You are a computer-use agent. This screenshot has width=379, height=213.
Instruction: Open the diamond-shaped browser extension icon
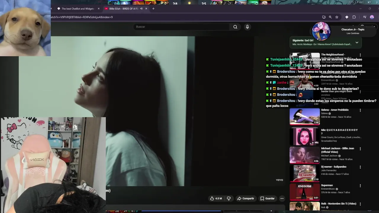click(x=347, y=17)
